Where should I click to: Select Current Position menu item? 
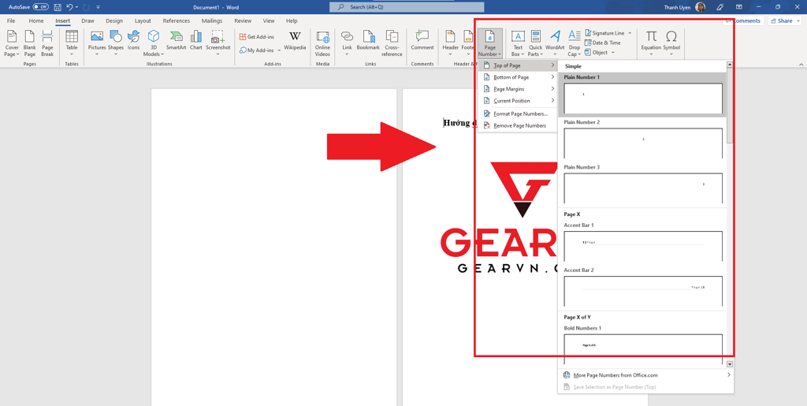(x=518, y=101)
